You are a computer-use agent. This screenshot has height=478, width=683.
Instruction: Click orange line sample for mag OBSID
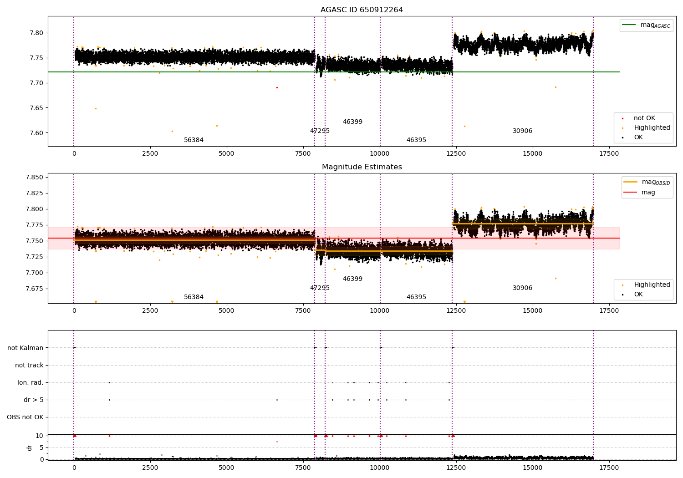coord(630,182)
